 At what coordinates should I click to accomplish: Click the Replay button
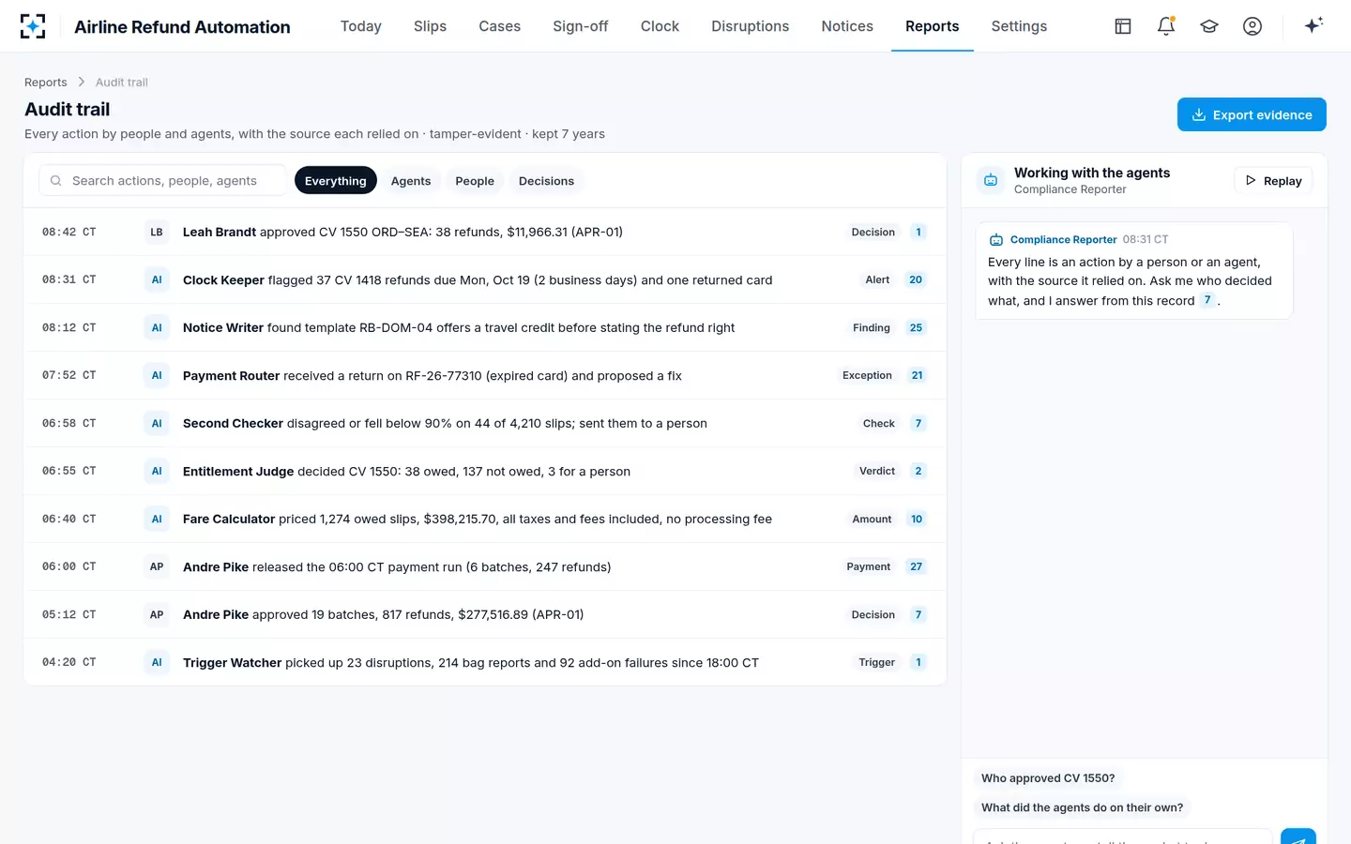[1273, 181]
